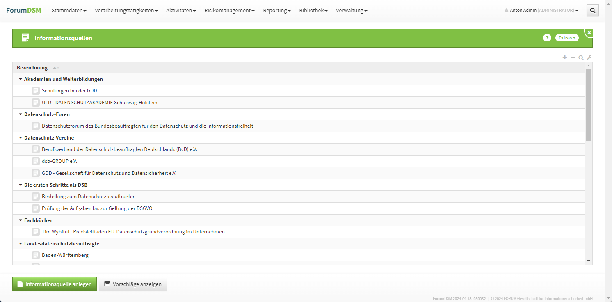The height and width of the screenshot is (302, 612).
Task: Click document icon next to dsb-GROUP e.V.
Action: point(36,161)
